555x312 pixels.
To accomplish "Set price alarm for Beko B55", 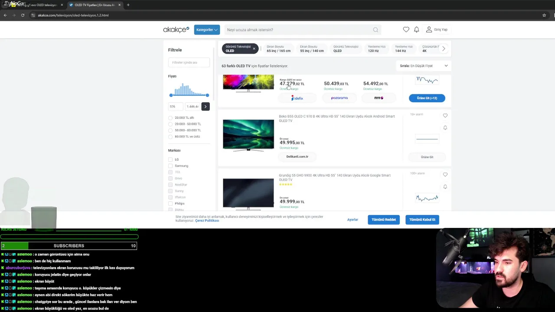I will point(445,128).
